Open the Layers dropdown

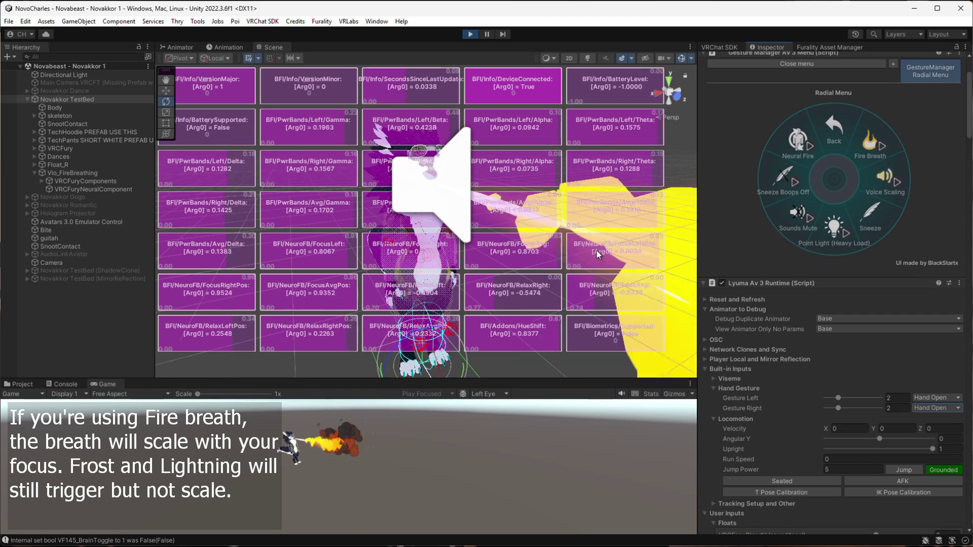(903, 35)
